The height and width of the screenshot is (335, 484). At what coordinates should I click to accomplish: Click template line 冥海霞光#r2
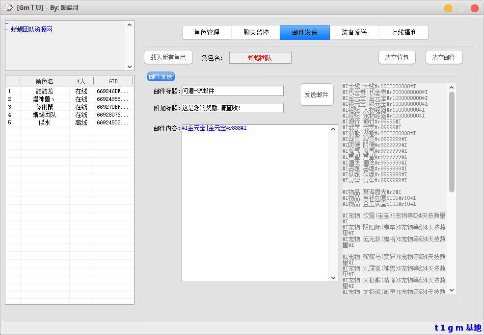tap(372, 192)
